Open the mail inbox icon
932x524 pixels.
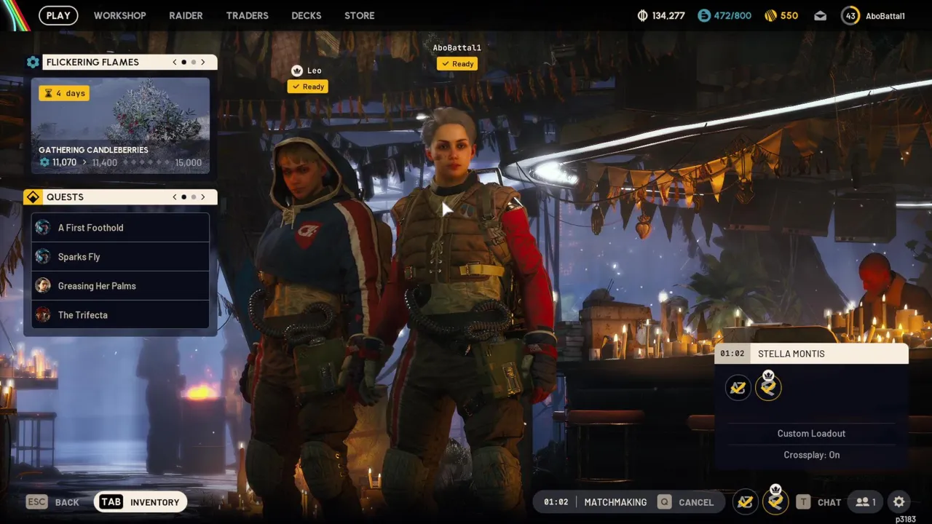[x=820, y=16]
